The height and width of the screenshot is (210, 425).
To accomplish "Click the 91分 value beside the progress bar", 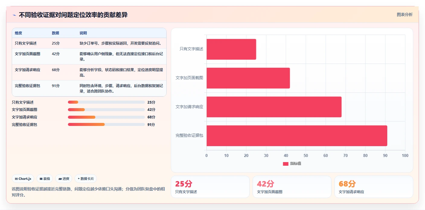I will point(151,124).
